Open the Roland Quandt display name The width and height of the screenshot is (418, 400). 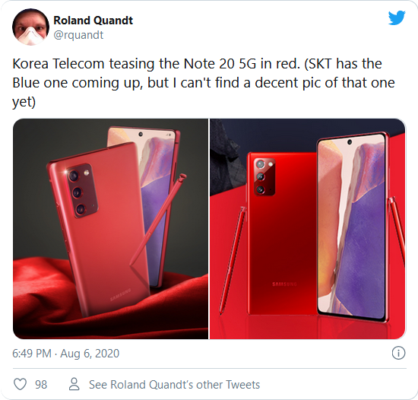(x=93, y=21)
